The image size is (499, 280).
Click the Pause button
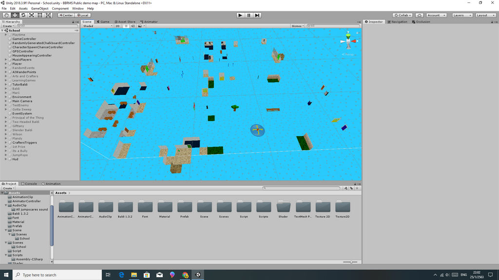coord(249,15)
